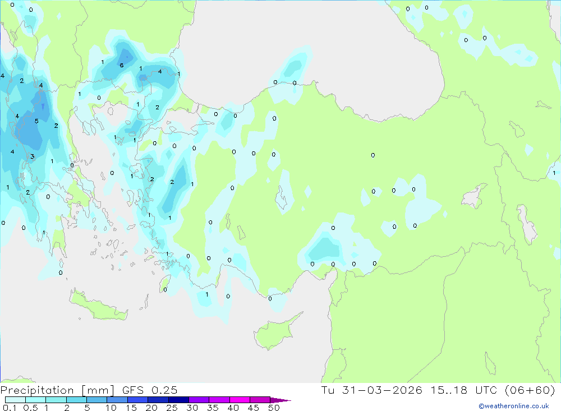Click the '5' precipitation value on the map
The image size is (561, 411).
36,121
